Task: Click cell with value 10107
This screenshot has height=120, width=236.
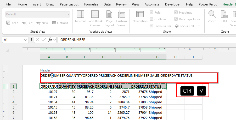Action: click(49, 92)
